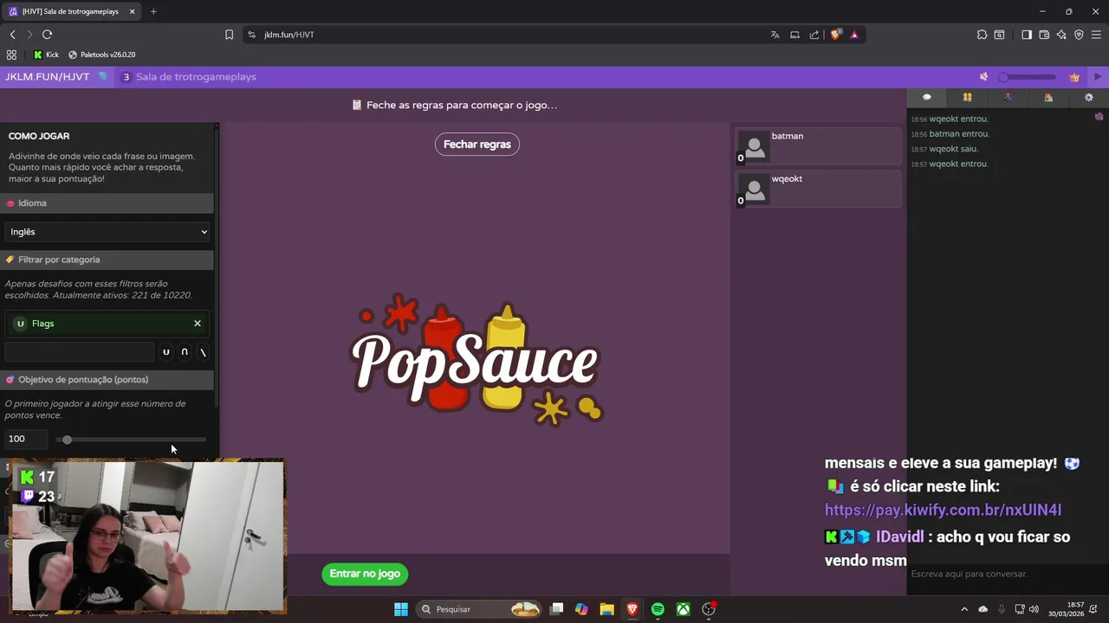Unmute the game sound speaker icon
The width and height of the screenshot is (1109, 623).
tap(983, 77)
